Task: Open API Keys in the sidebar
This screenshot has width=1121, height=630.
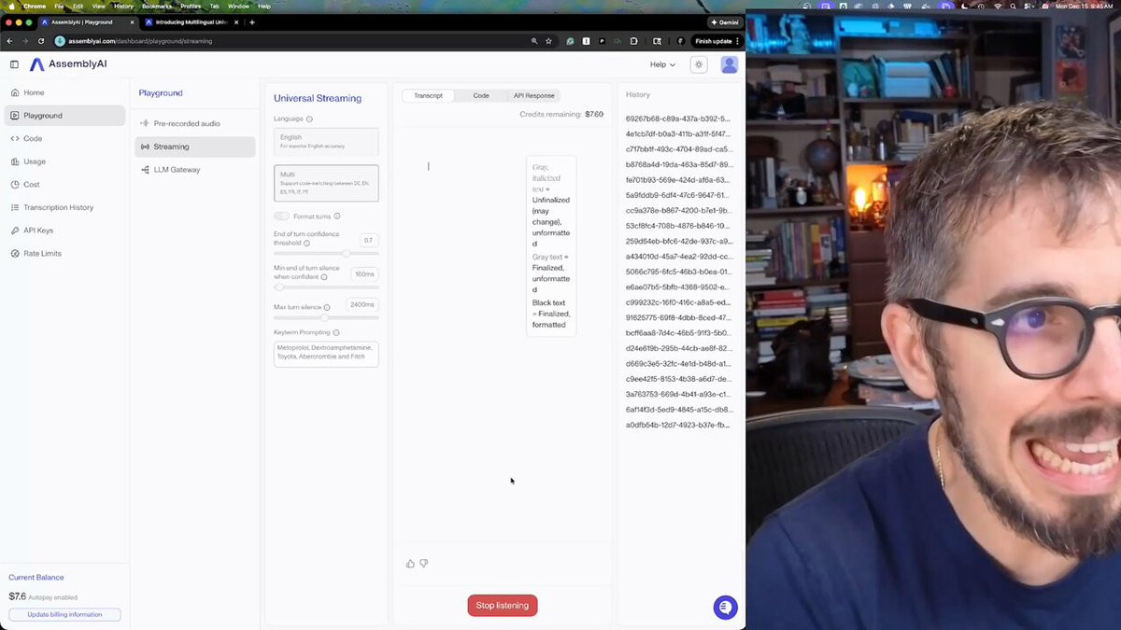Action: (x=64, y=231)
